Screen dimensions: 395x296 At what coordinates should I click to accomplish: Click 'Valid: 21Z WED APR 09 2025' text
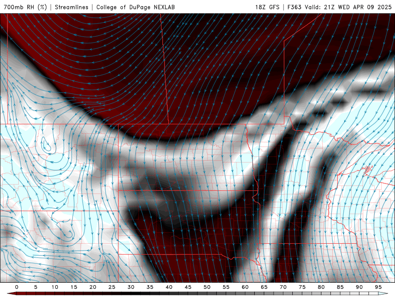click(348, 7)
